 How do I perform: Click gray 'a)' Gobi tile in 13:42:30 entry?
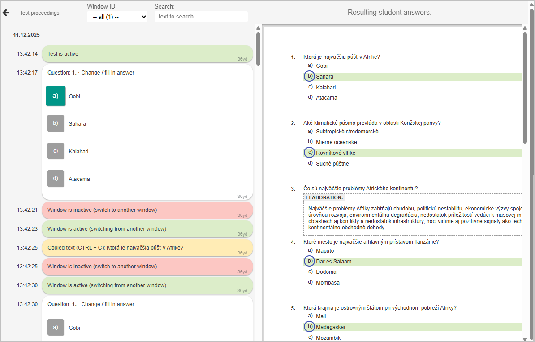coord(56,328)
